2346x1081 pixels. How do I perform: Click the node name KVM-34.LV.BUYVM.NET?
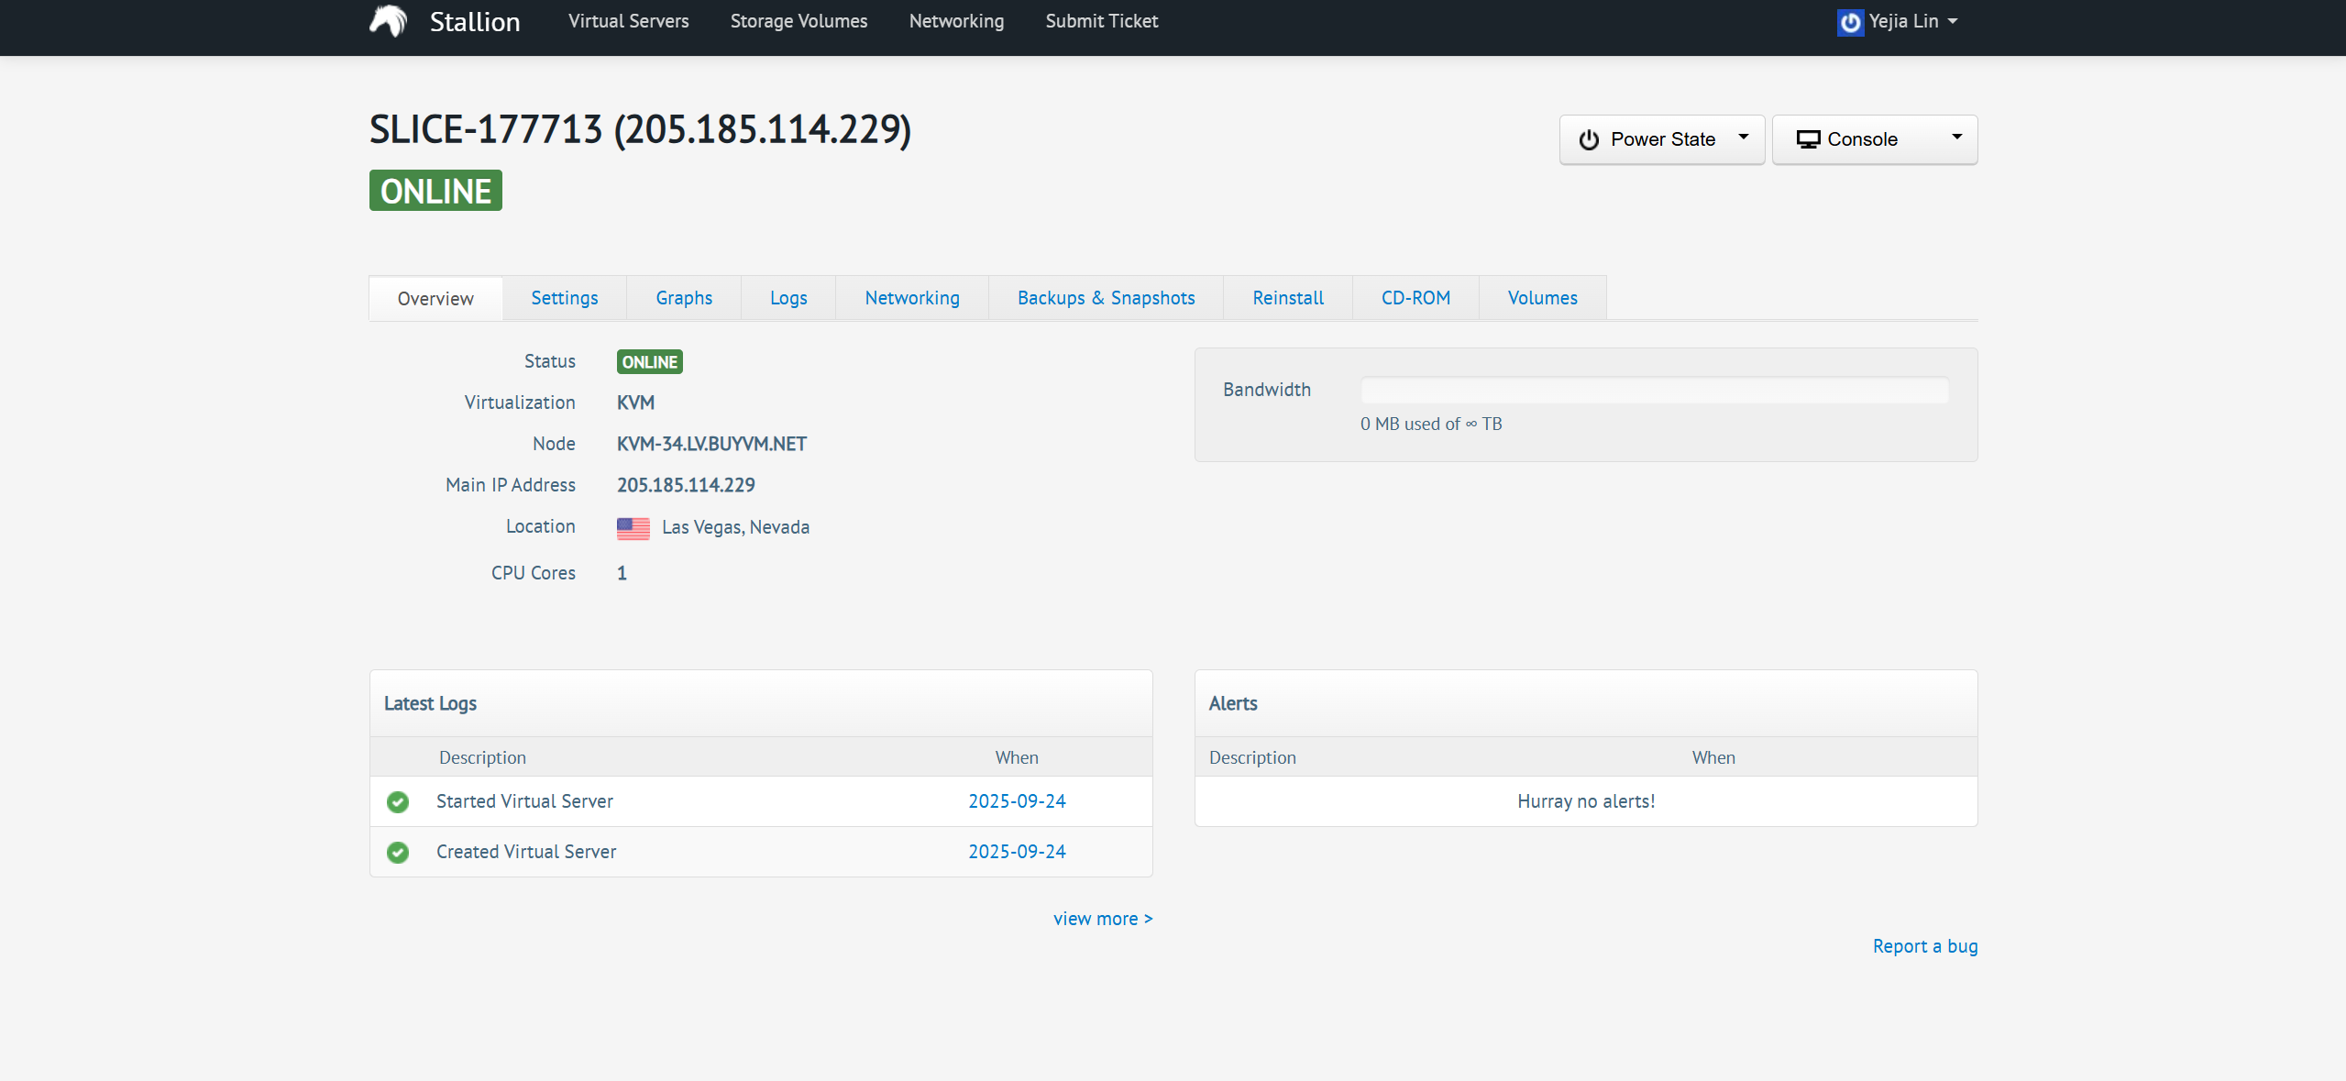pyautogui.click(x=711, y=445)
